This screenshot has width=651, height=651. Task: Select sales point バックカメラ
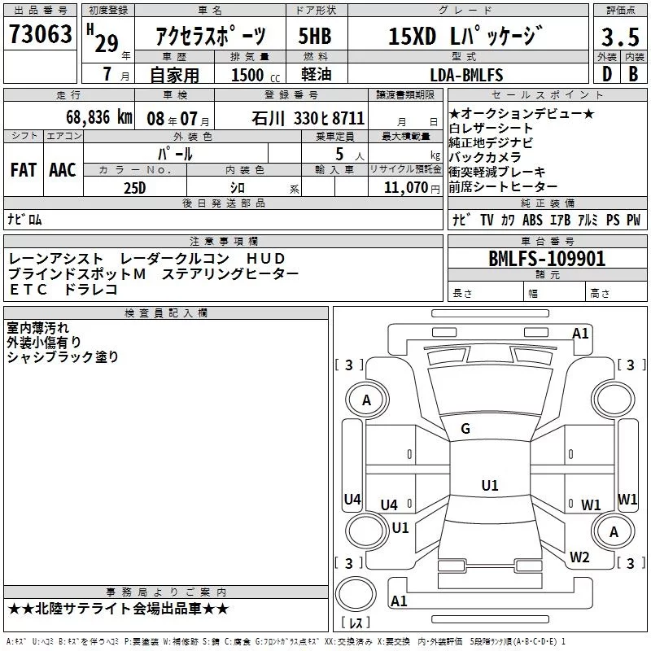(x=484, y=157)
